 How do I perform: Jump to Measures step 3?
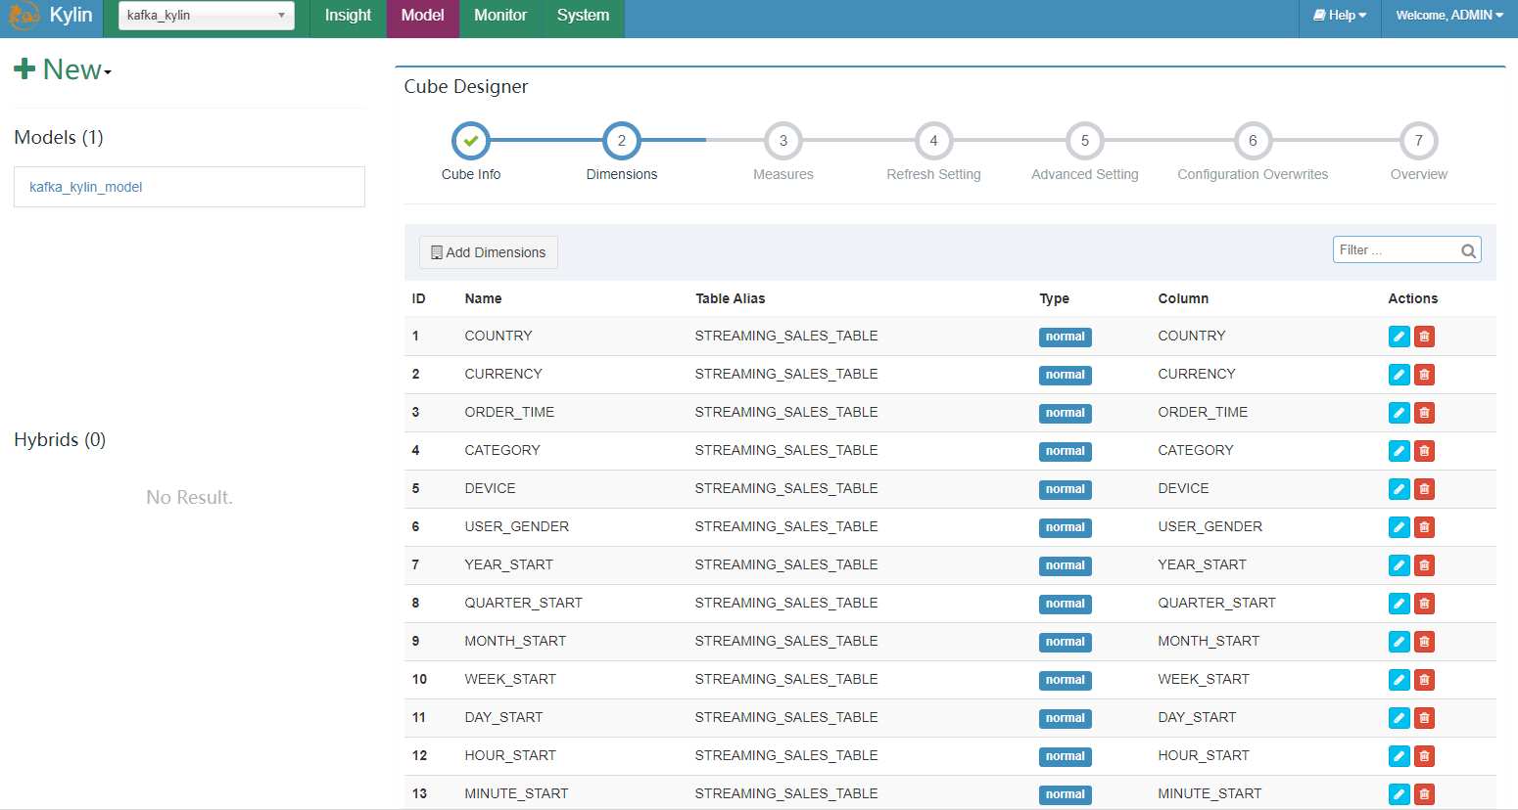pos(783,141)
